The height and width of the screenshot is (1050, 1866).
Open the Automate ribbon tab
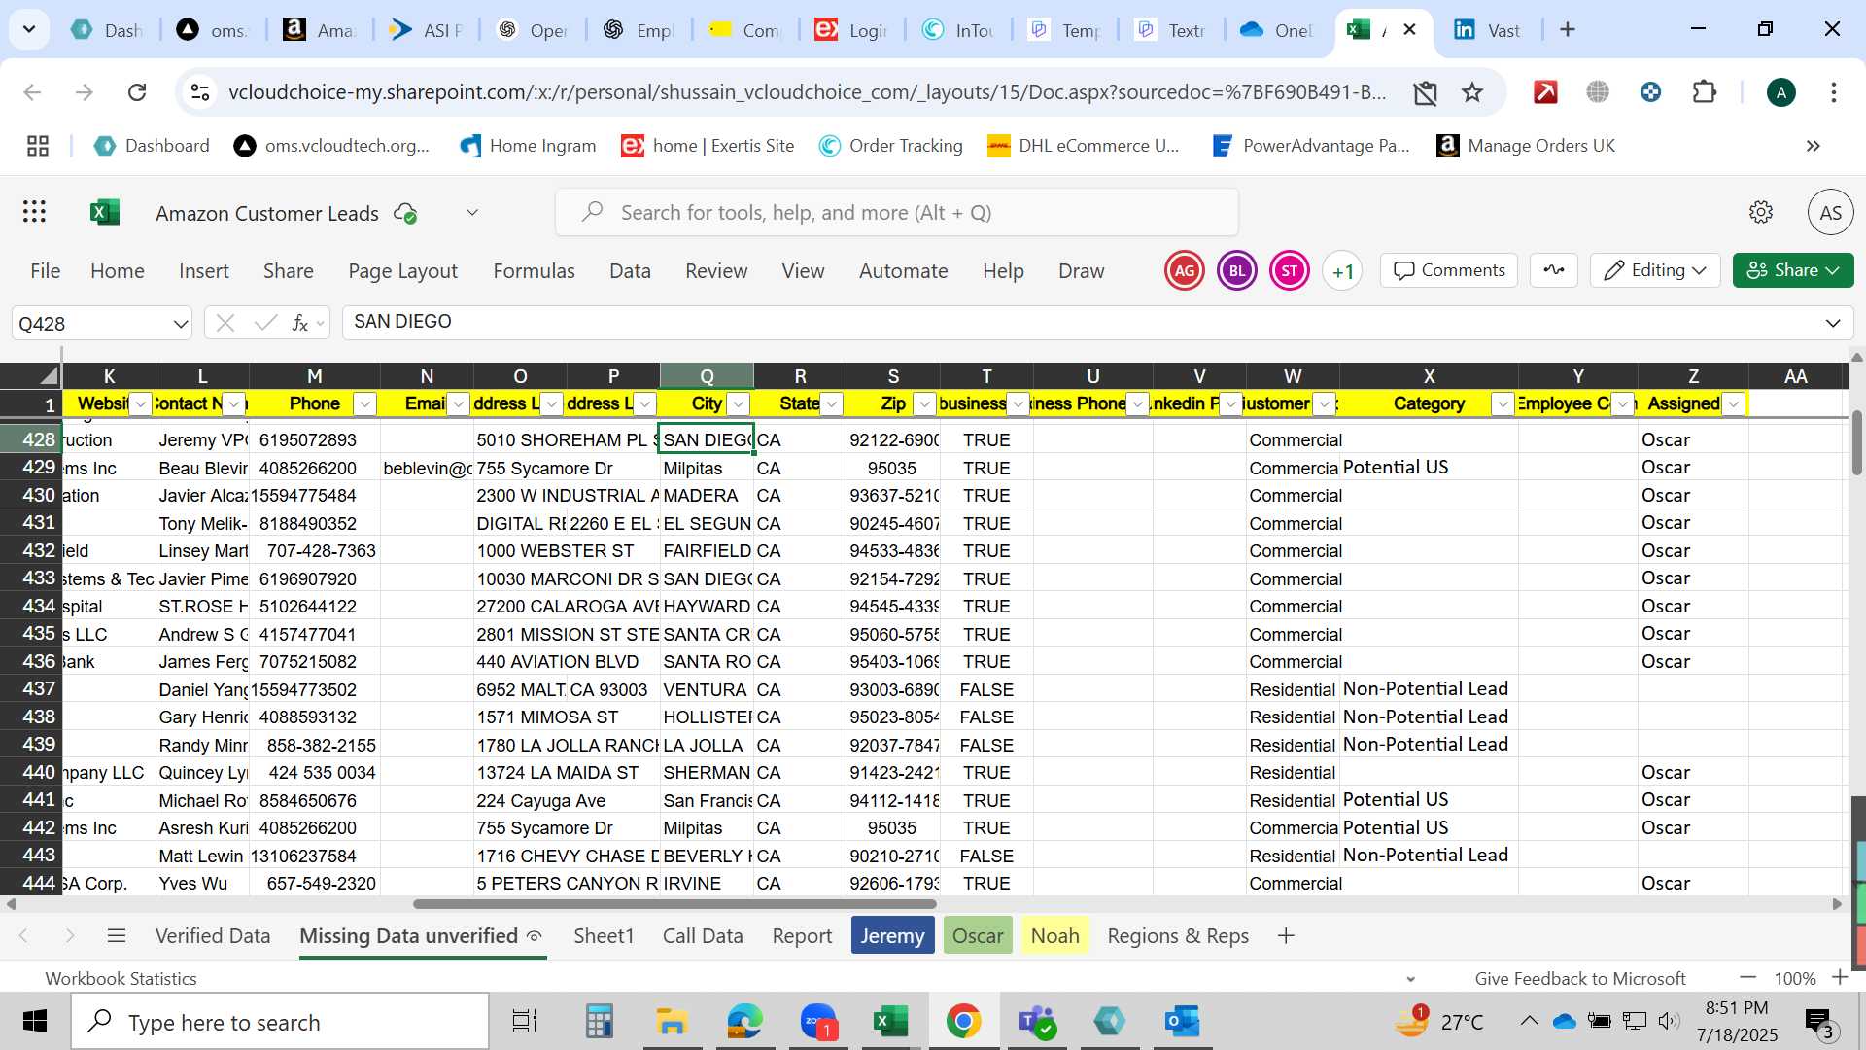tap(903, 271)
